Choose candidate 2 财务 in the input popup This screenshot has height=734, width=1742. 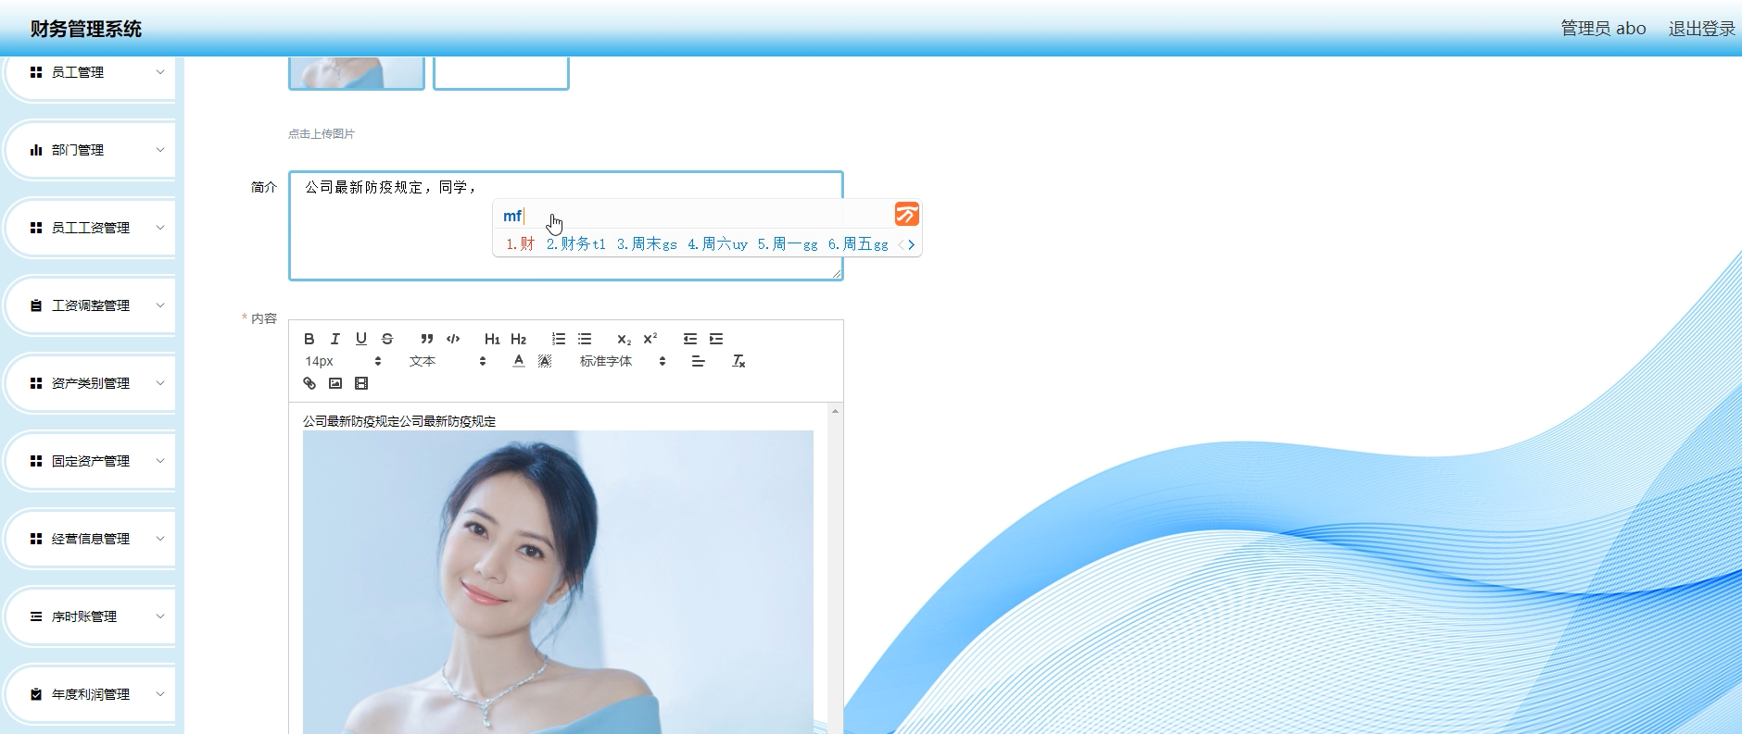pyautogui.click(x=575, y=244)
